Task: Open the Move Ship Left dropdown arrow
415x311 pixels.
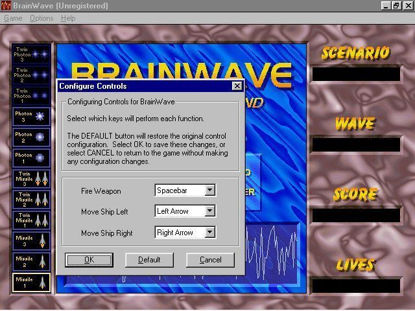Action: [x=209, y=211]
